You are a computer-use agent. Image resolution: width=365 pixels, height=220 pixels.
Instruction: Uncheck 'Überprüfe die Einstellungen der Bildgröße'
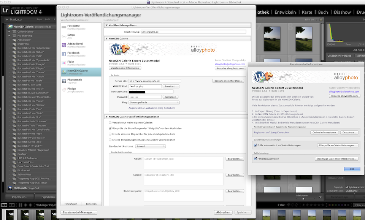coord(110,128)
